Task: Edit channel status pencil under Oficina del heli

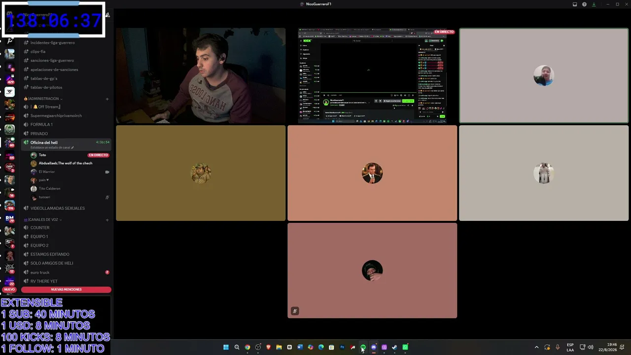Action: [x=72, y=147]
